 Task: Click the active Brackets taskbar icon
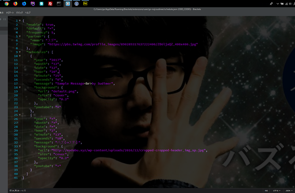[x=68, y=4]
